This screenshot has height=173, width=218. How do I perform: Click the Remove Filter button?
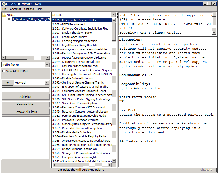tap(26, 104)
